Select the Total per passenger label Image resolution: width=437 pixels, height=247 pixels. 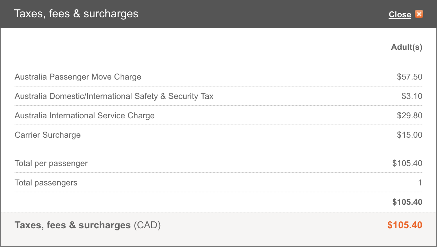click(51, 163)
